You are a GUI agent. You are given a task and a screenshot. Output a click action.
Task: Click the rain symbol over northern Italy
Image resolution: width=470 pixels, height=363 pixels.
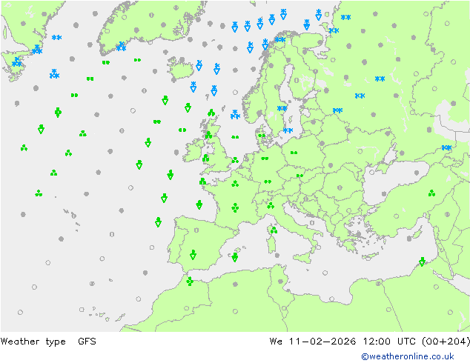(x=271, y=205)
